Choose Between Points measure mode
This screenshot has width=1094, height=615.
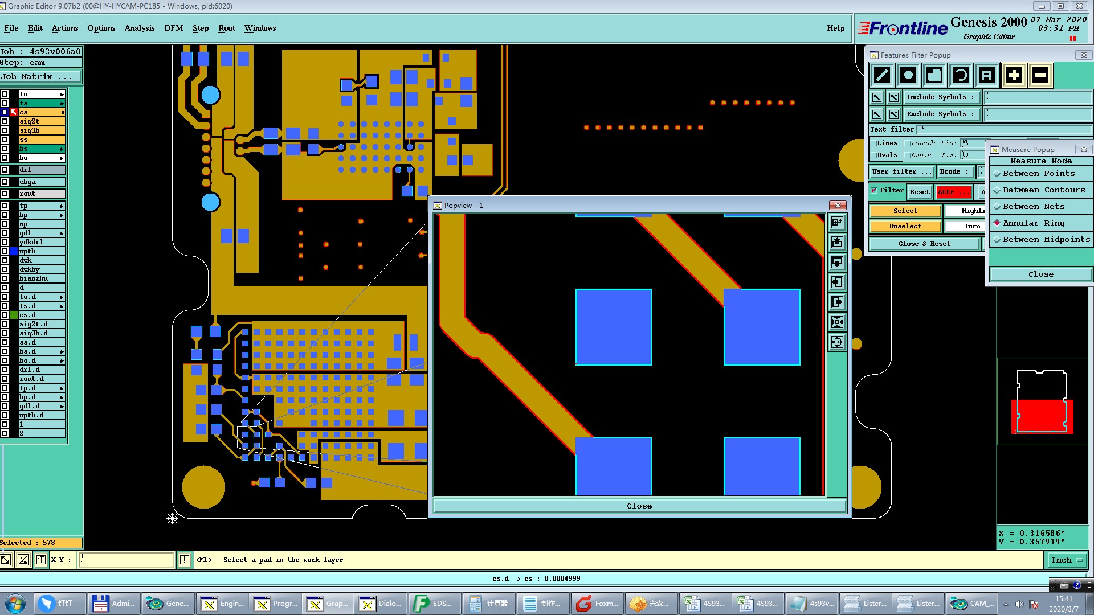pyautogui.click(x=1039, y=174)
